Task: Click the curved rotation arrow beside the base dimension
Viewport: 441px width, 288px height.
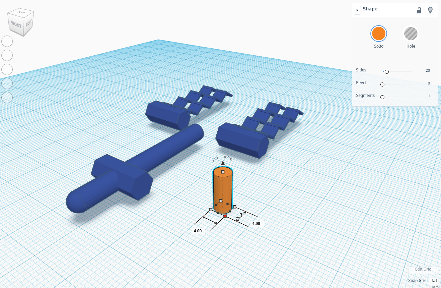Action: click(x=239, y=216)
